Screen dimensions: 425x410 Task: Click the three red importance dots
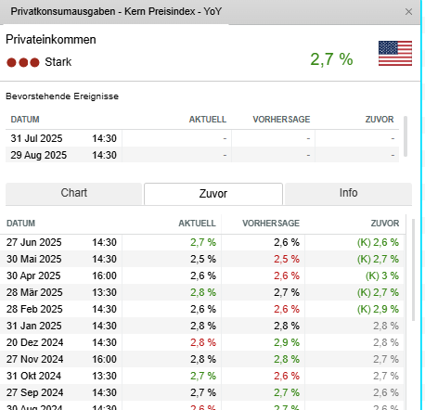click(x=23, y=62)
